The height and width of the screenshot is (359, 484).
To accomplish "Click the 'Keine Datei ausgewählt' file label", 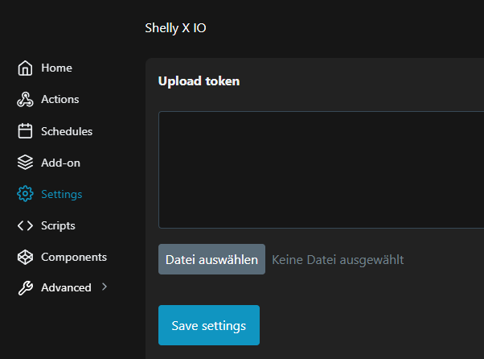I will (338, 260).
